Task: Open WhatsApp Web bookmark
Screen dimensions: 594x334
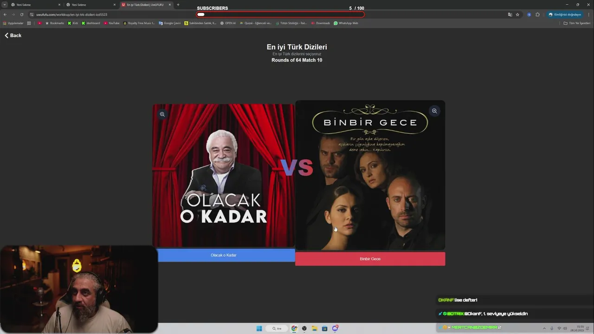Action: (x=346, y=23)
